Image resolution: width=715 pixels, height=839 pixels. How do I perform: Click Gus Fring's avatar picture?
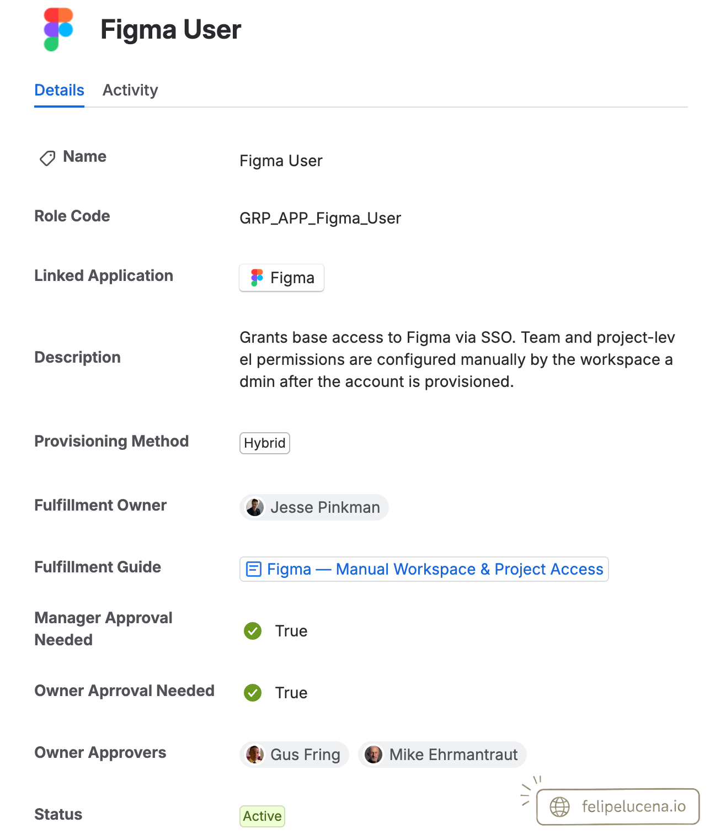[255, 755]
